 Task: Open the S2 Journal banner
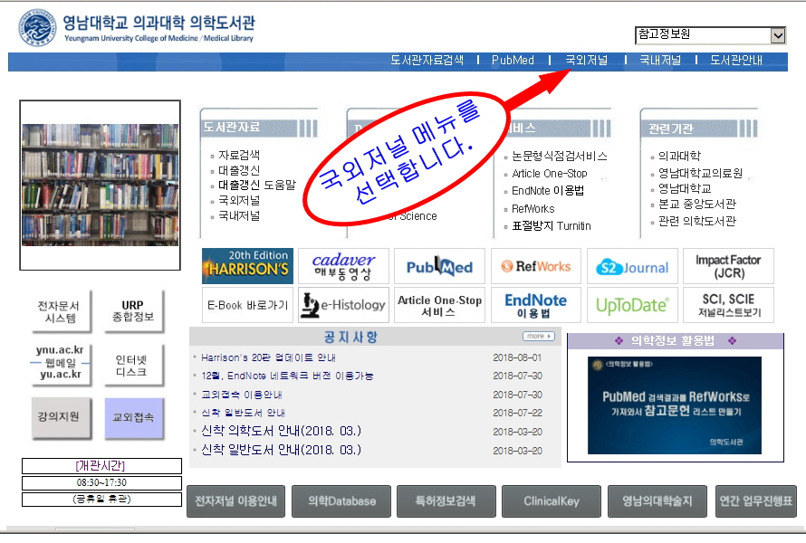632,266
